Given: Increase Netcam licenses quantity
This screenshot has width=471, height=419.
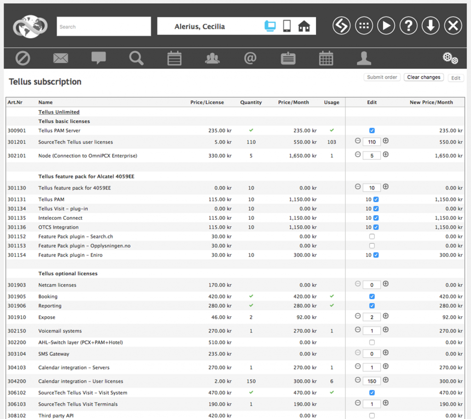Looking at the screenshot, I should tap(386, 283).
